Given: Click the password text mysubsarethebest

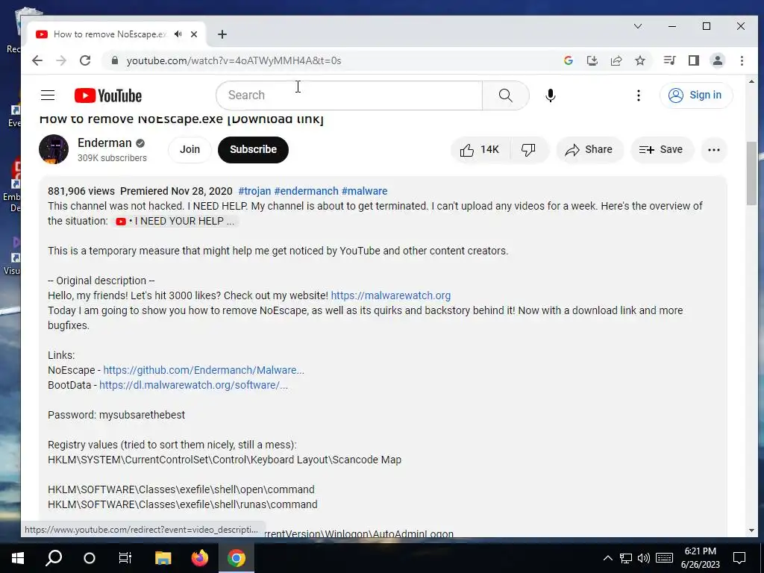Looking at the screenshot, I should [x=143, y=415].
